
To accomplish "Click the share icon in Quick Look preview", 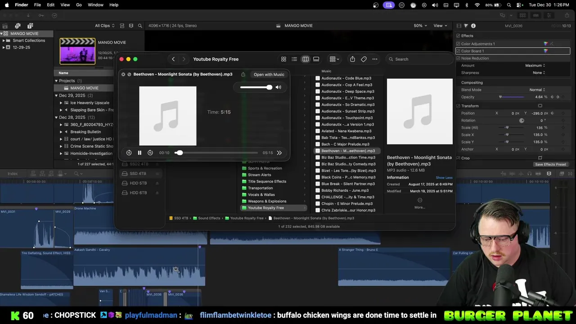I will tap(243, 74).
